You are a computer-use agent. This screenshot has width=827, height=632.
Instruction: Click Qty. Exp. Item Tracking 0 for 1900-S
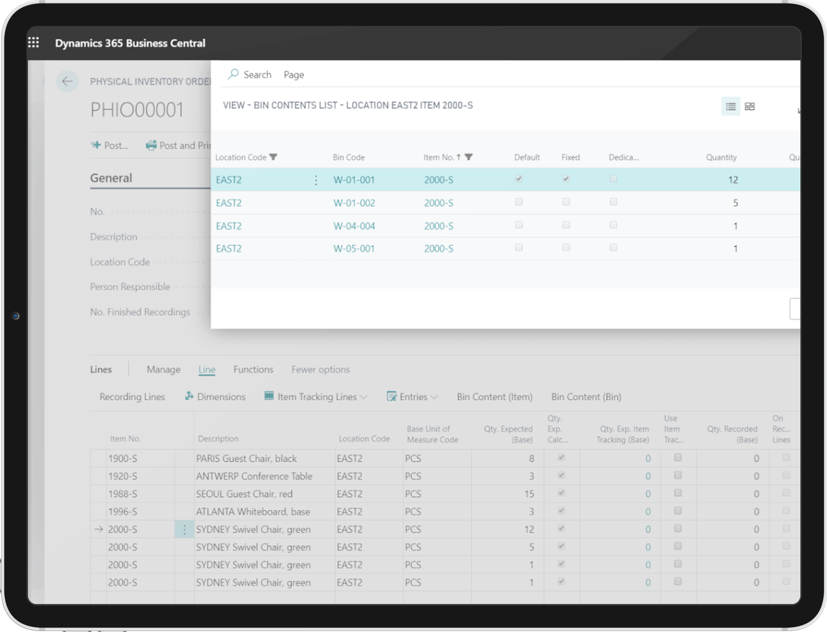[x=647, y=458]
